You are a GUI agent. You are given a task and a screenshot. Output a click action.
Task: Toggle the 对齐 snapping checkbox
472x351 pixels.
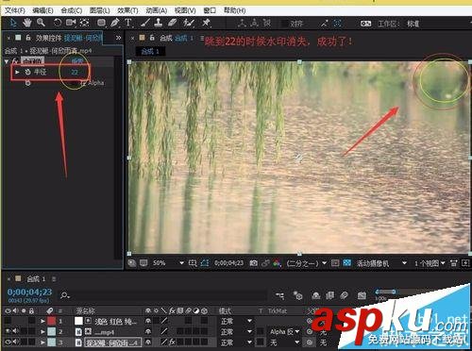click(284, 24)
